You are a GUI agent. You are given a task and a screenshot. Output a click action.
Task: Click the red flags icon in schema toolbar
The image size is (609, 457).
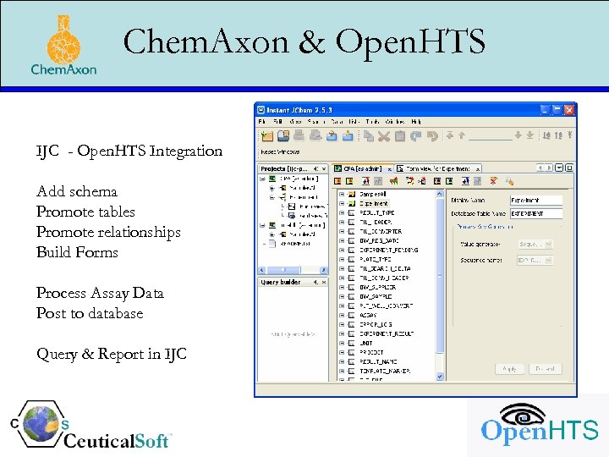coord(394,181)
